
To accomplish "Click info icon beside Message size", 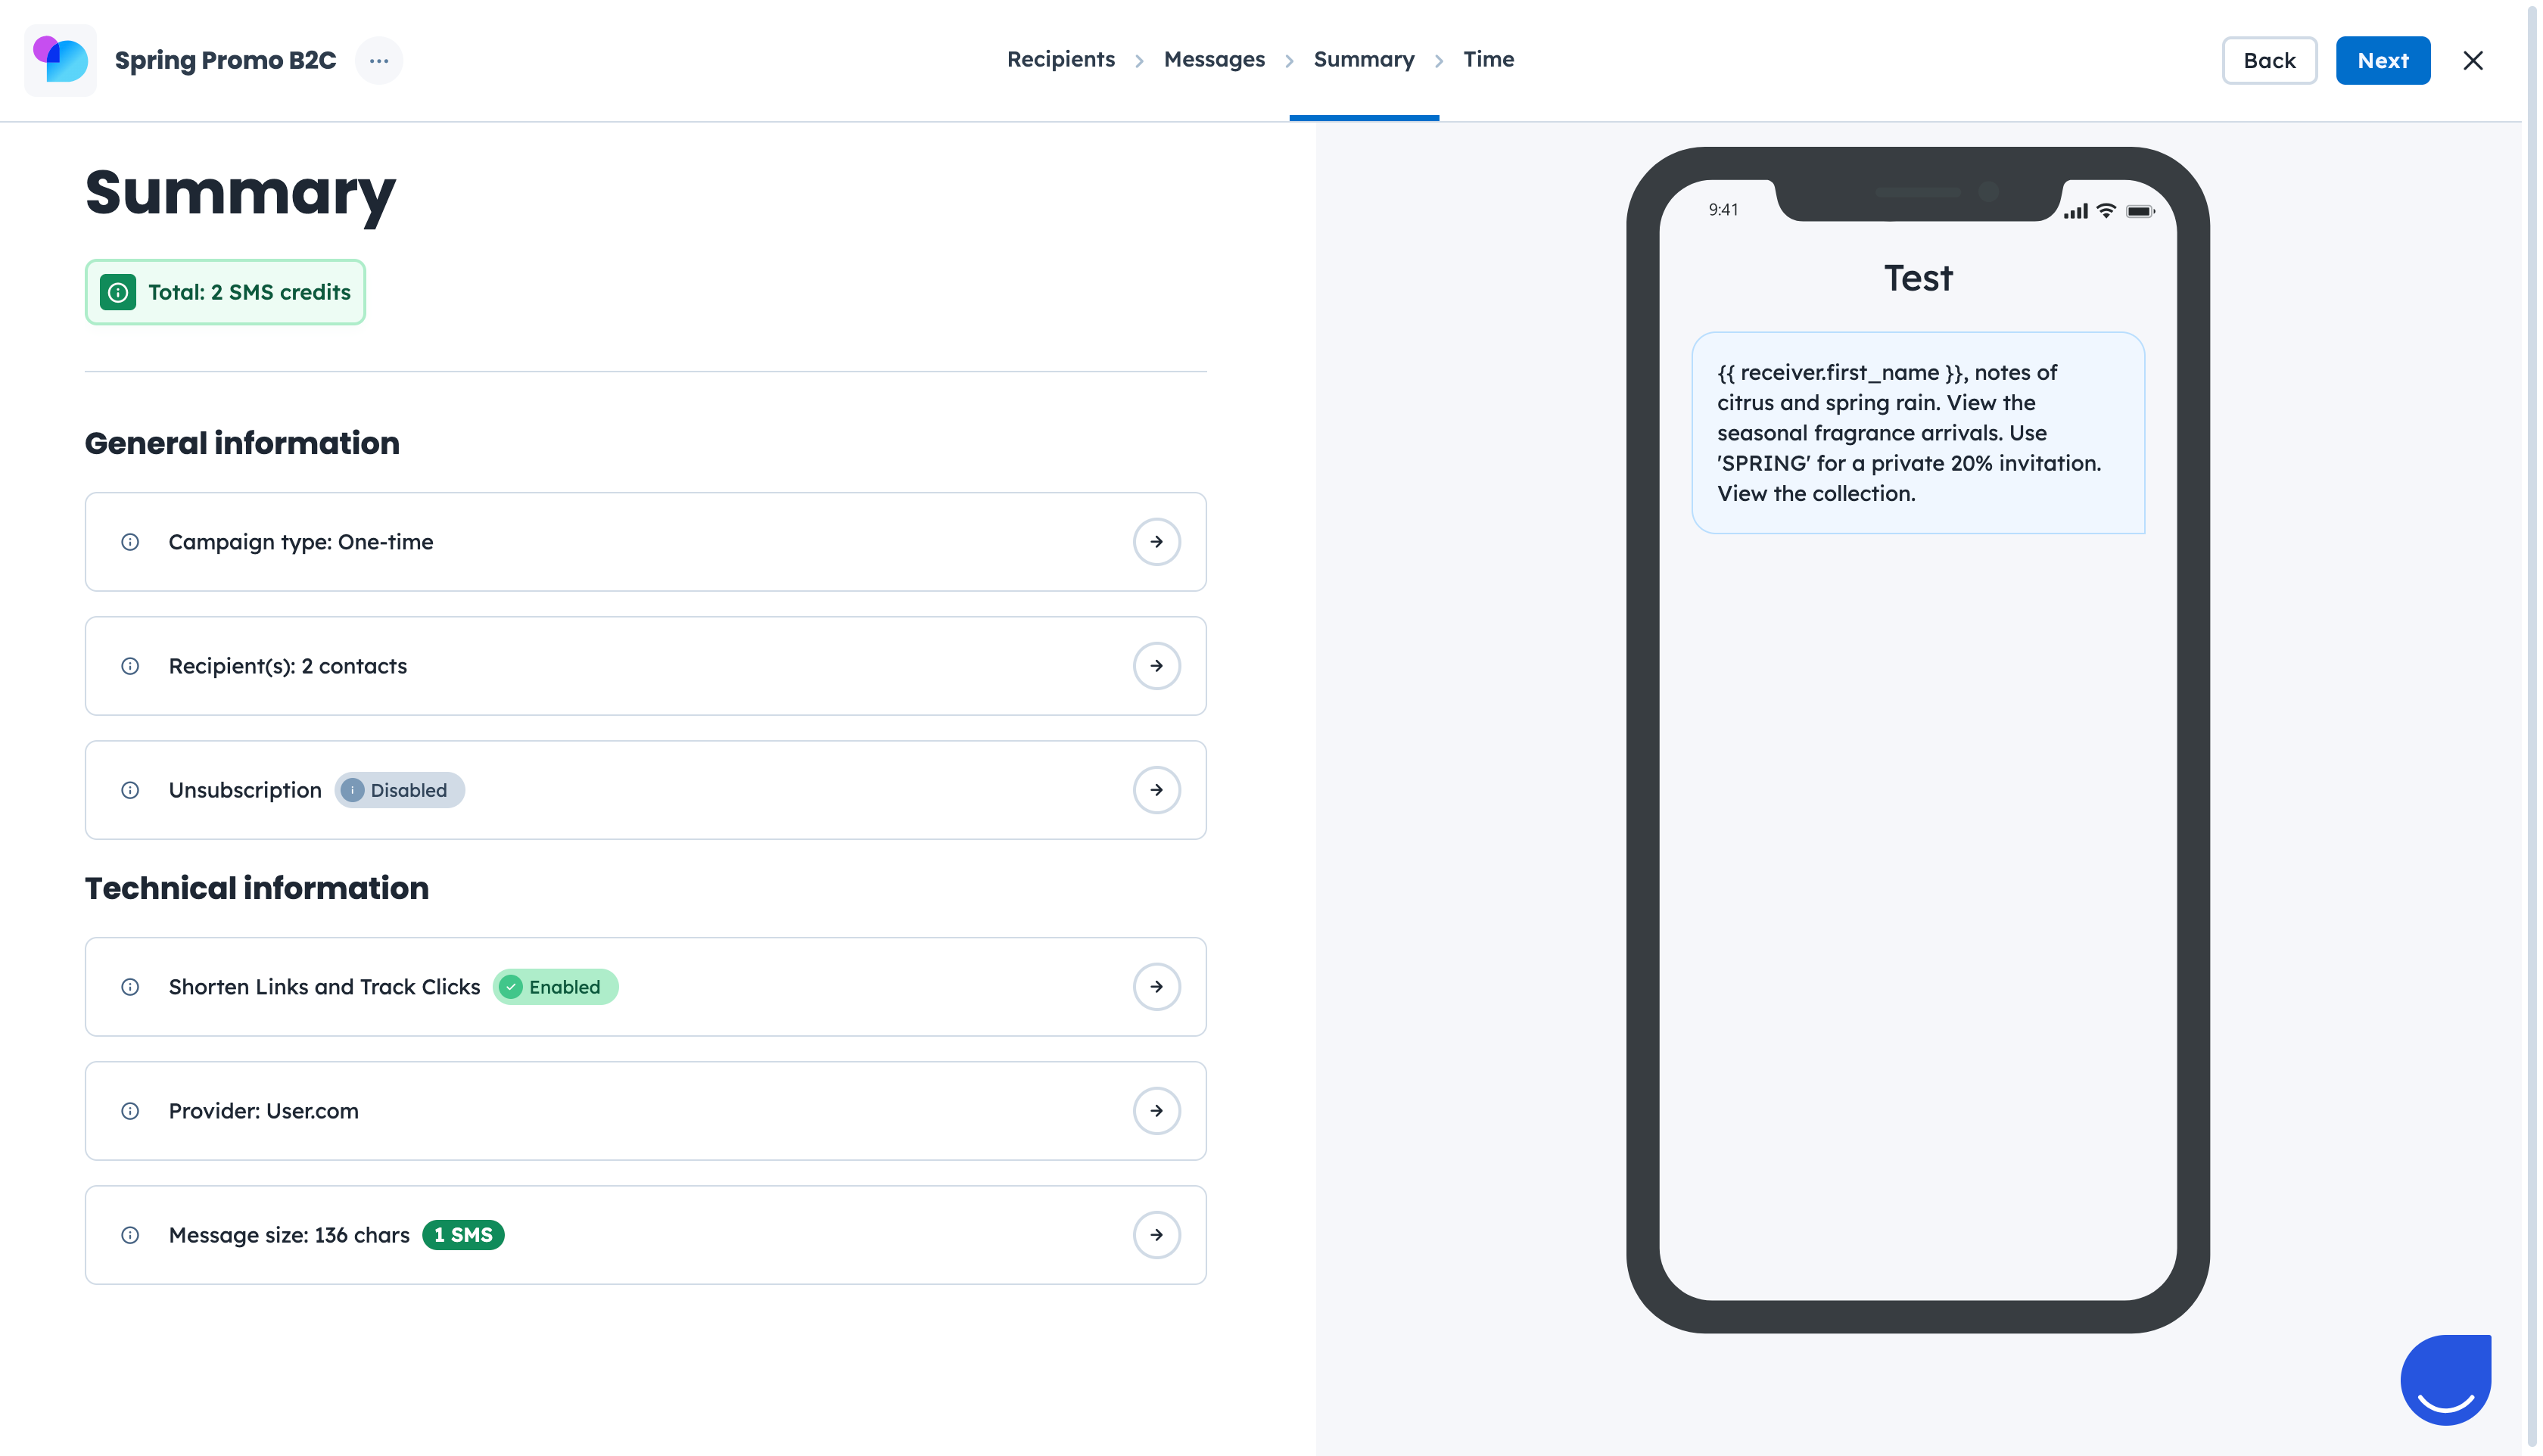I will 130,1235.
